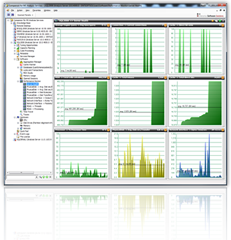Click the Tuning Opportunities icon

tap(18, 46)
